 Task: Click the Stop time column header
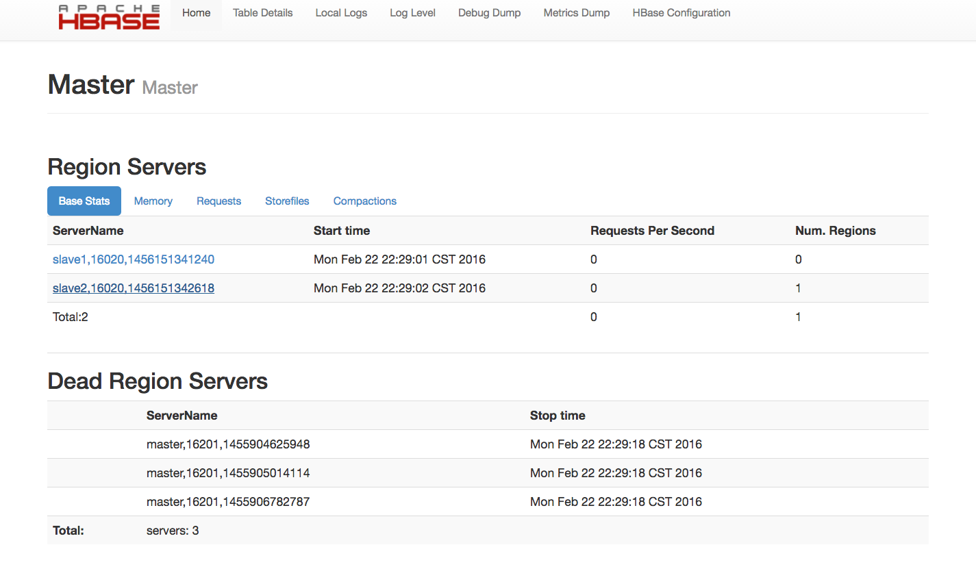coord(558,416)
